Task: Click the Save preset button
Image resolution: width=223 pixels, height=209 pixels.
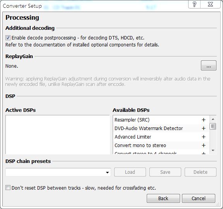Action: [x=165, y=172]
